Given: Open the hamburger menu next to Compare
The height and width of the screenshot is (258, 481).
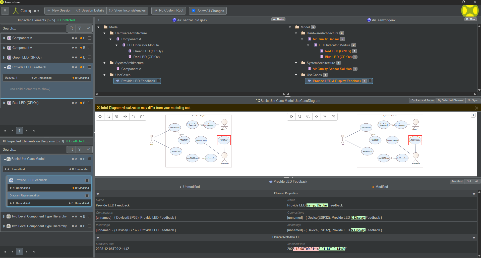Looking at the screenshot, I should (5, 11).
